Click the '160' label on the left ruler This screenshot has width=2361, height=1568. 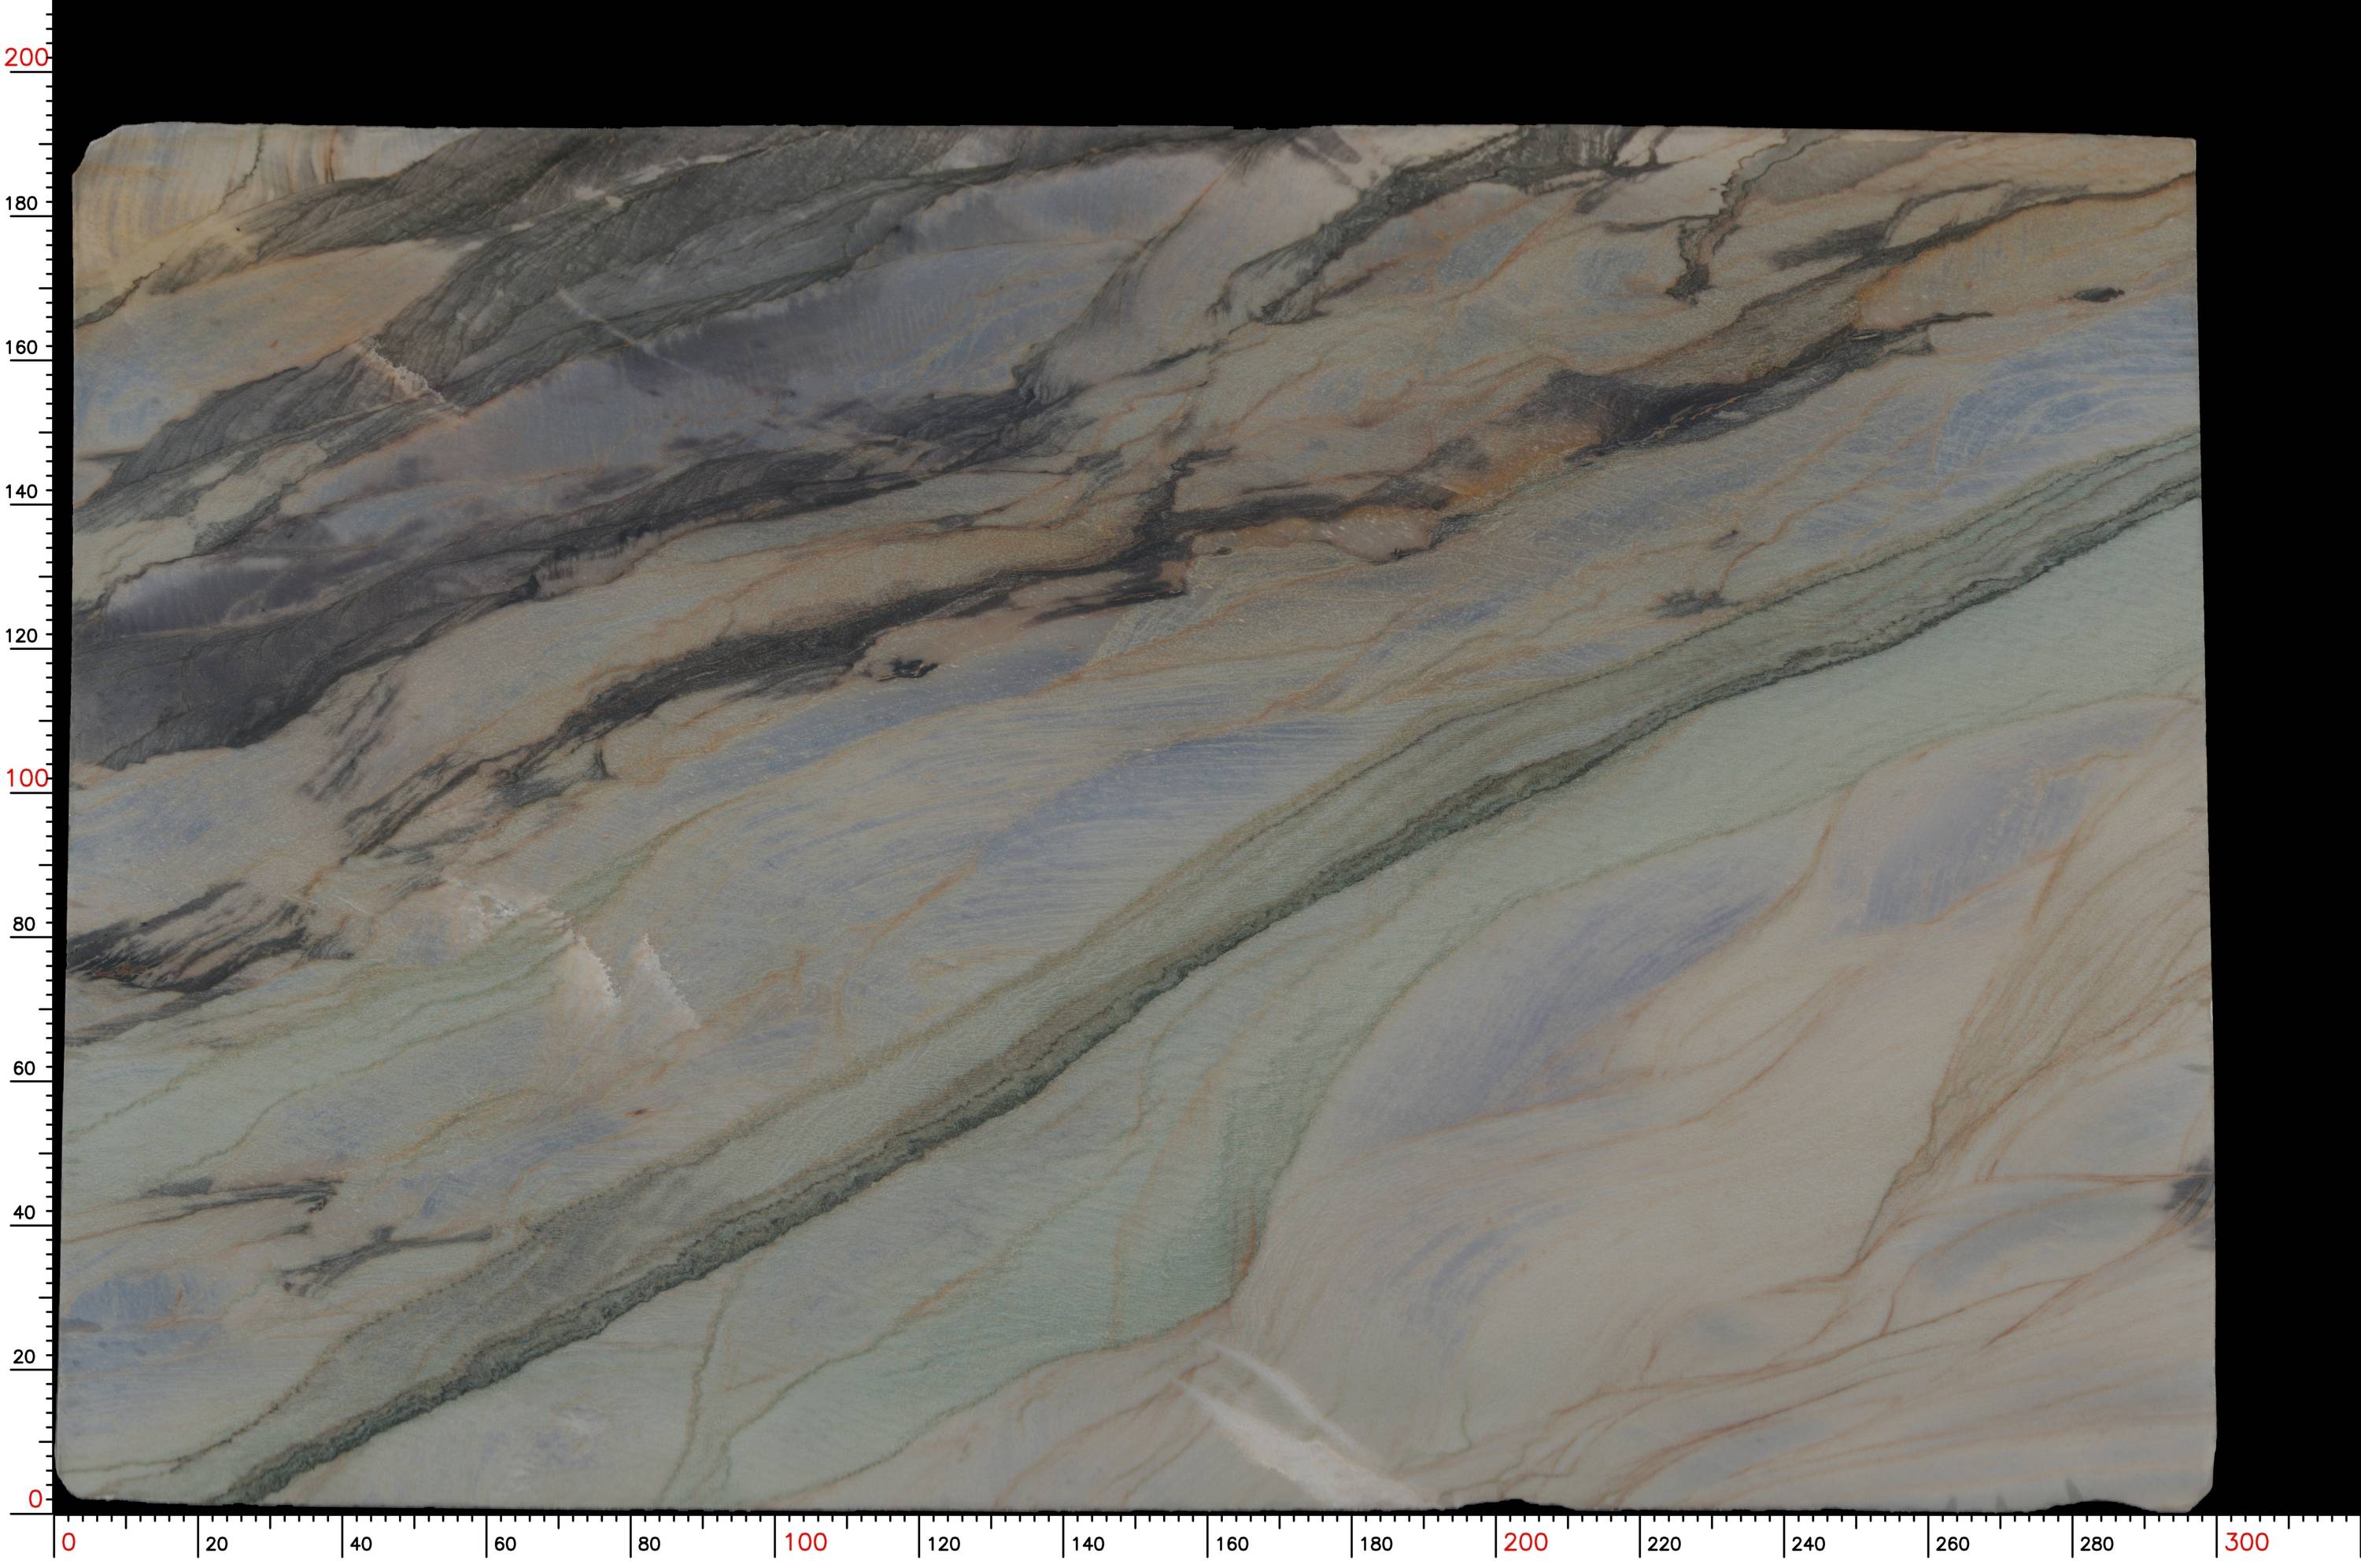tap(21, 347)
